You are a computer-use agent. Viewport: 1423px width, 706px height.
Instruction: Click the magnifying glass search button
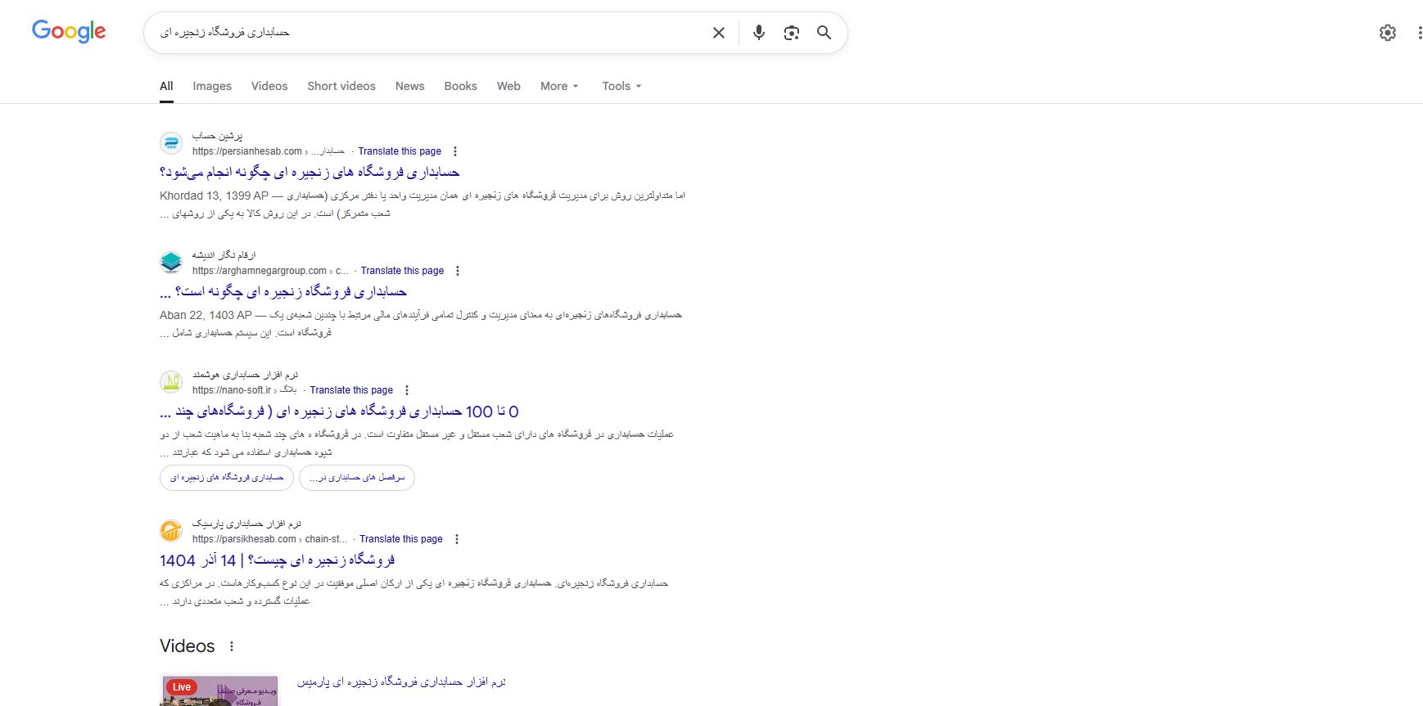pyautogui.click(x=824, y=33)
